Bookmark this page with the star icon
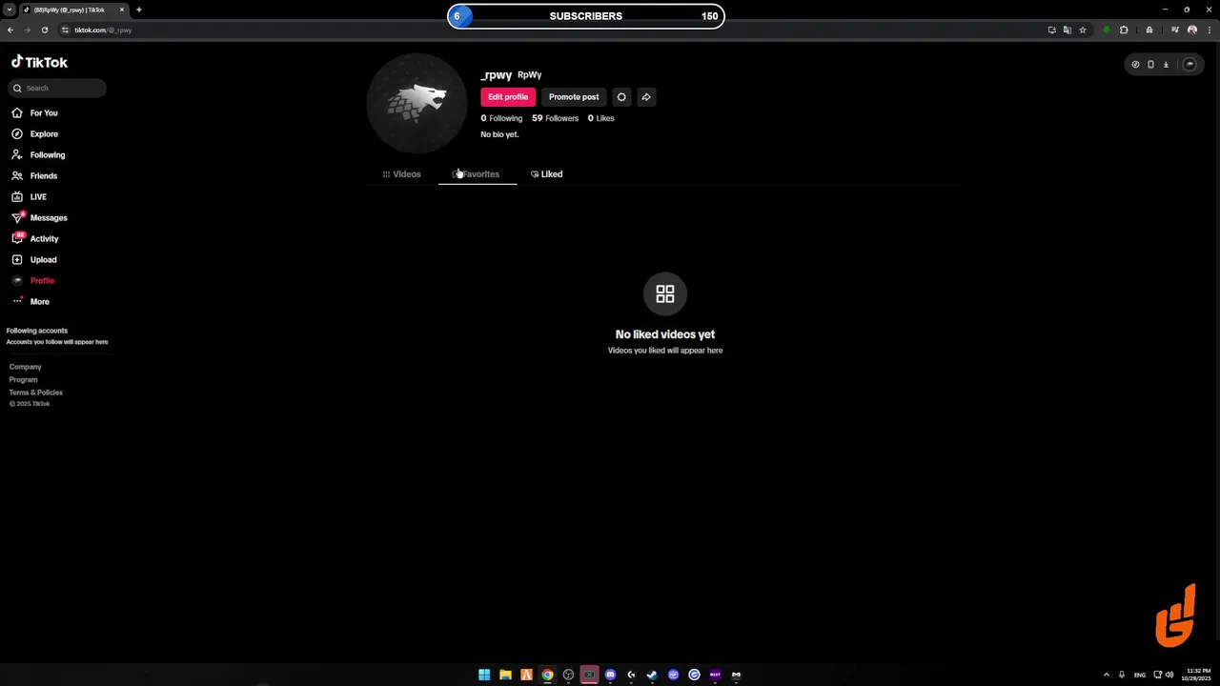The image size is (1220, 686). 1083,30
